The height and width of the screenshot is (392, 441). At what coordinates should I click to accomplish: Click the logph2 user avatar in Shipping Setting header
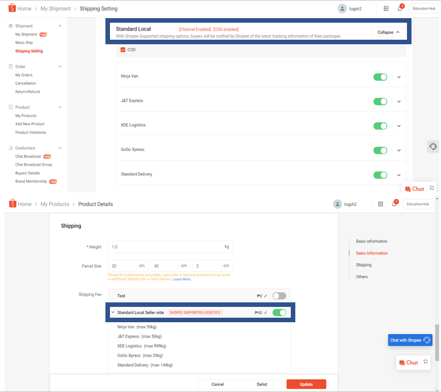(342, 9)
